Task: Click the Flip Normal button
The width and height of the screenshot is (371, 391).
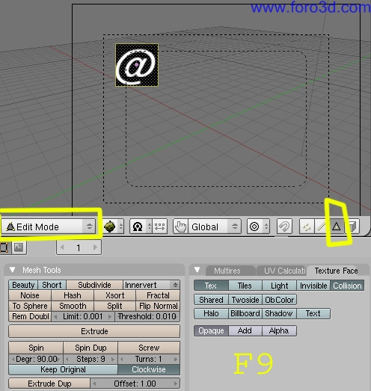Action: pos(158,306)
